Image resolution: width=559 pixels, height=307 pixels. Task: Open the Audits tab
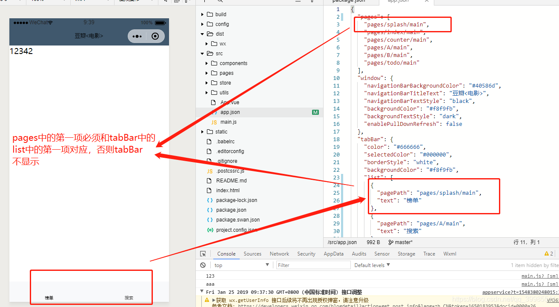[359, 254]
